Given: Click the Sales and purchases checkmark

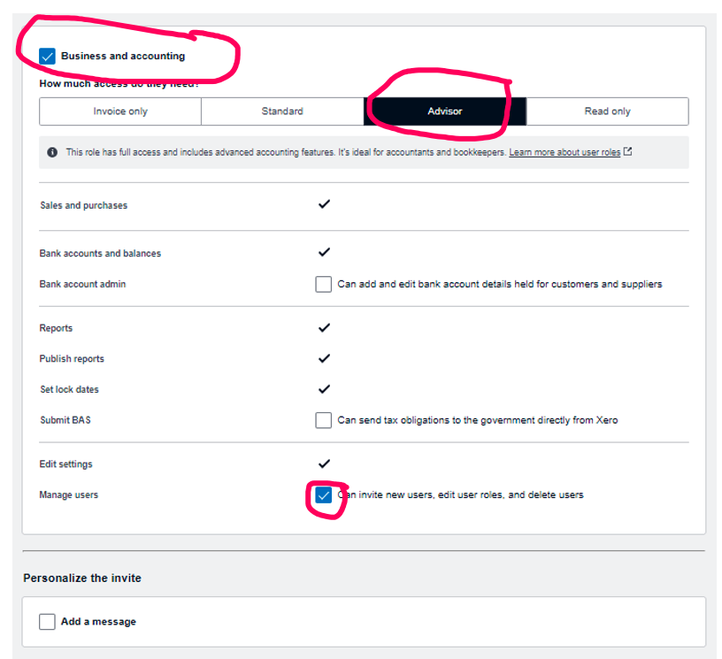Looking at the screenshot, I should (324, 204).
